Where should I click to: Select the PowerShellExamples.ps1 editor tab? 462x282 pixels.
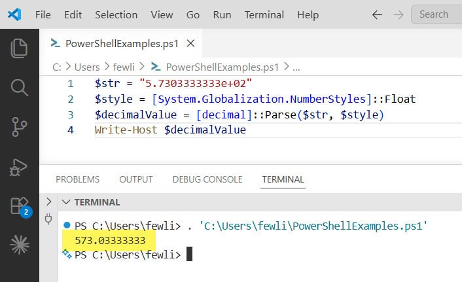point(122,44)
